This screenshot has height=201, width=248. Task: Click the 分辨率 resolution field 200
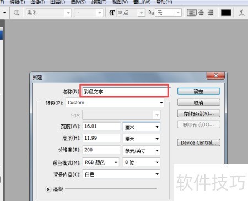click(101, 150)
